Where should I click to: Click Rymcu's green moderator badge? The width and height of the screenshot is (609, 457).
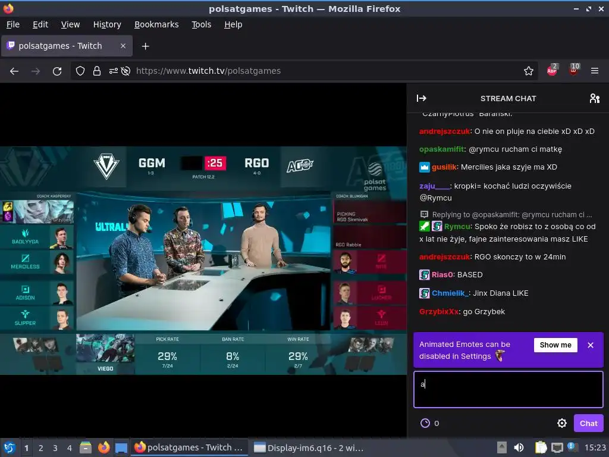click(x=424, y=226)
